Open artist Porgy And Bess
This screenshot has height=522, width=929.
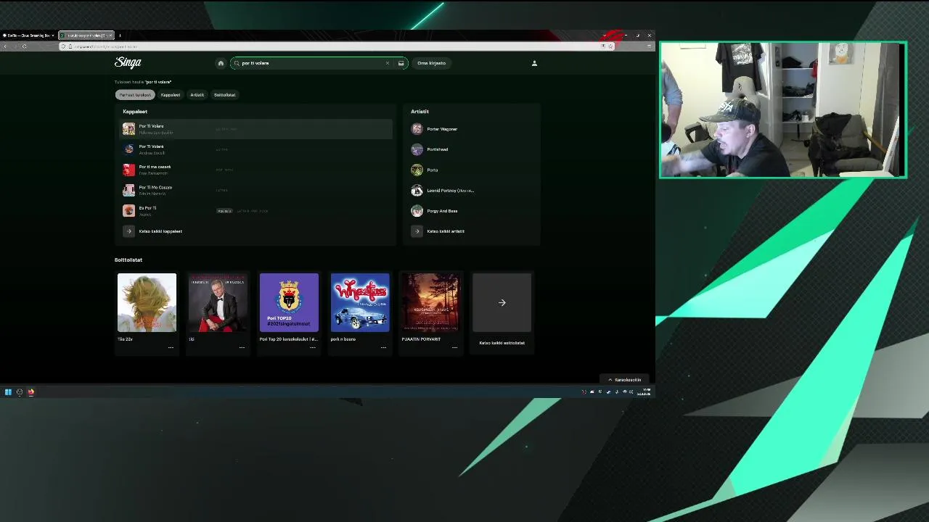coord(442,211)
